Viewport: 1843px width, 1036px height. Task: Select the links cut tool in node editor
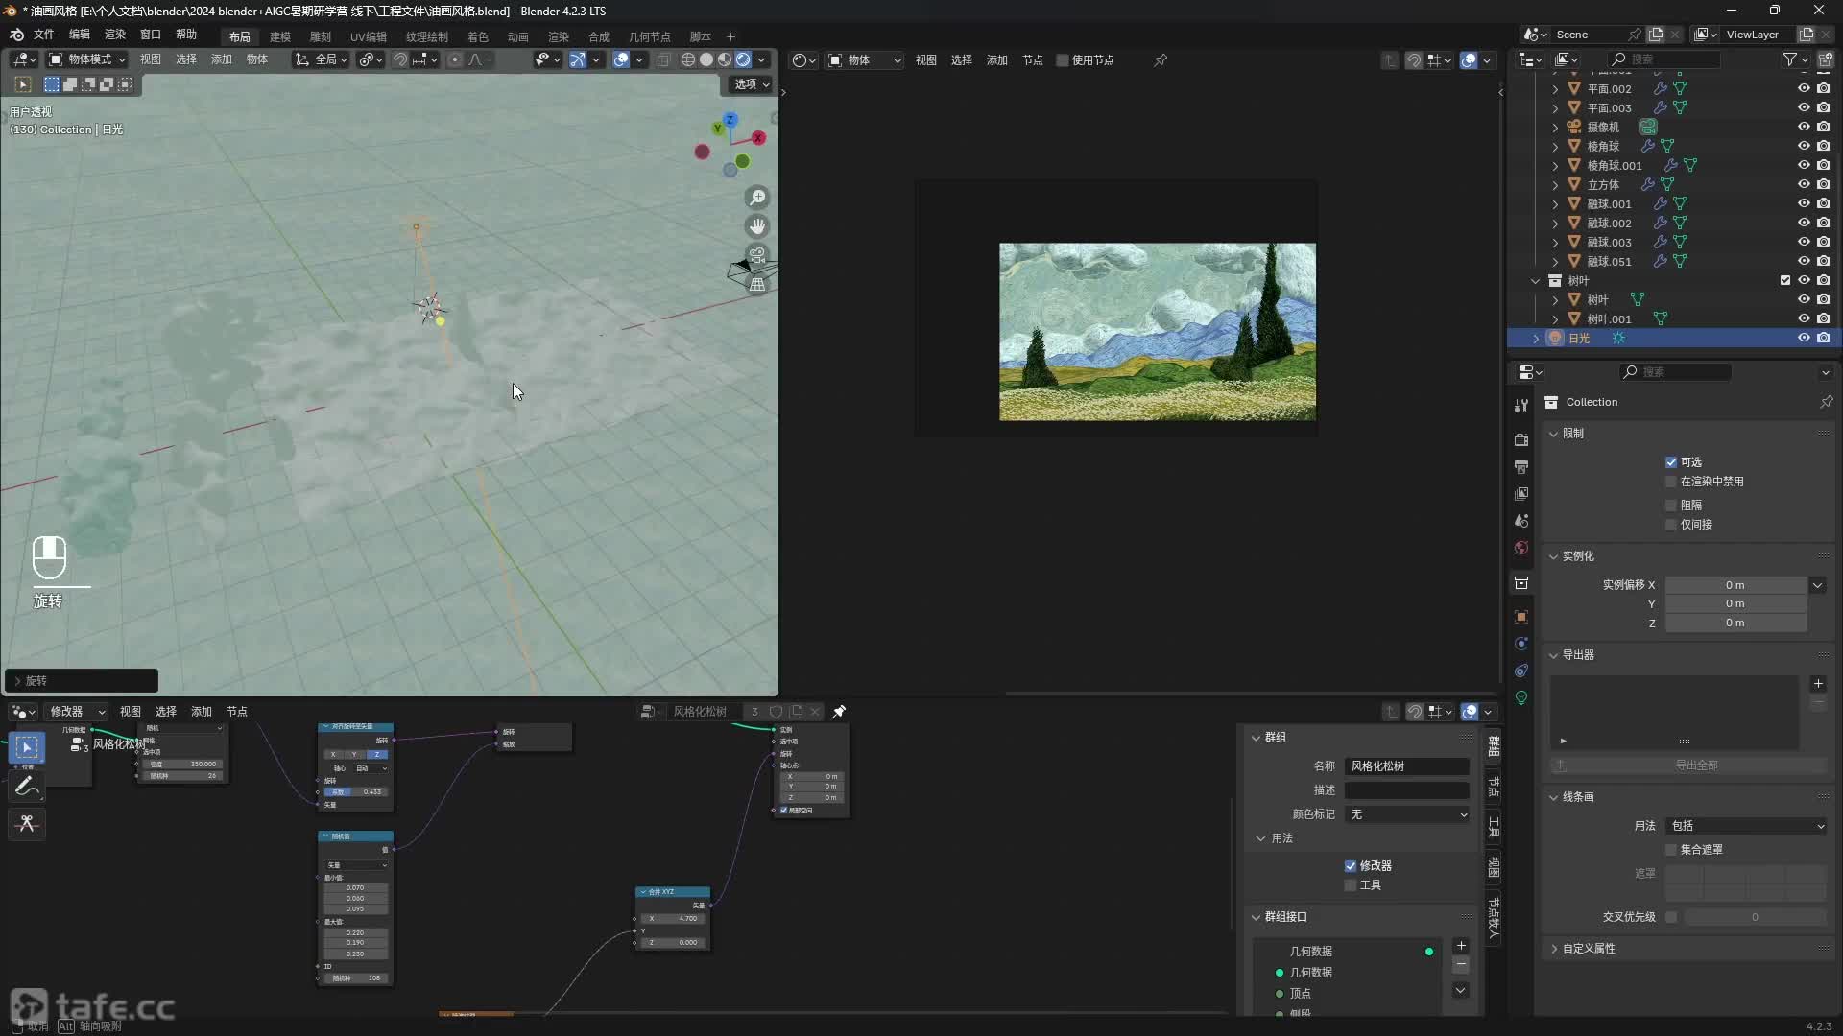coord(27,824)
